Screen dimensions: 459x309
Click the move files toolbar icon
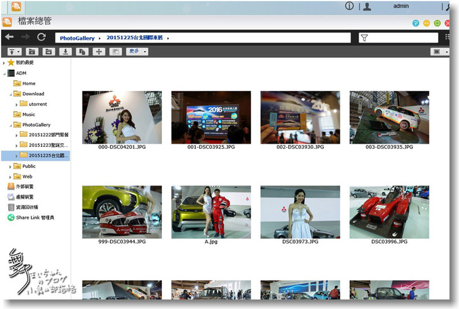pos(98,52)
